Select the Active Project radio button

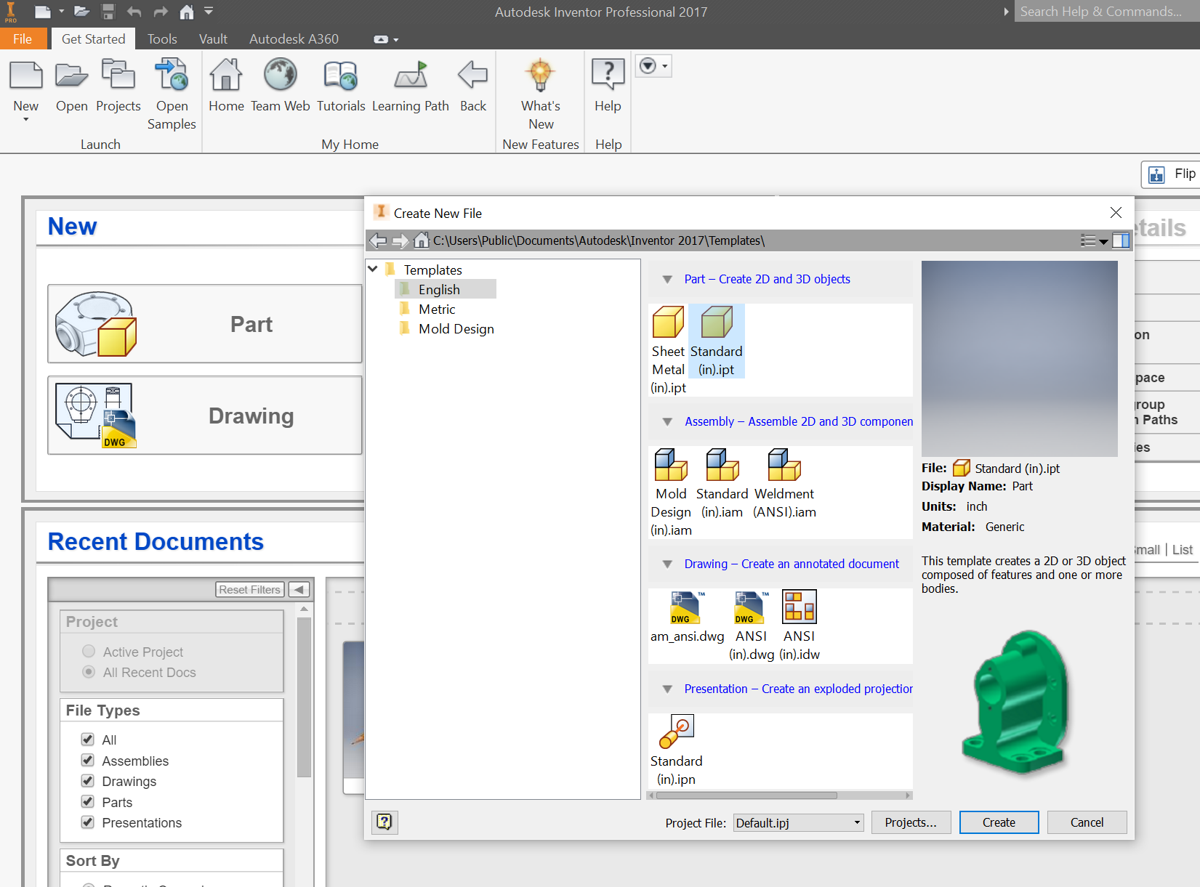(89, 651)
